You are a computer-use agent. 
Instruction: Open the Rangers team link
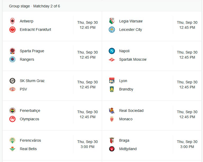27,59
